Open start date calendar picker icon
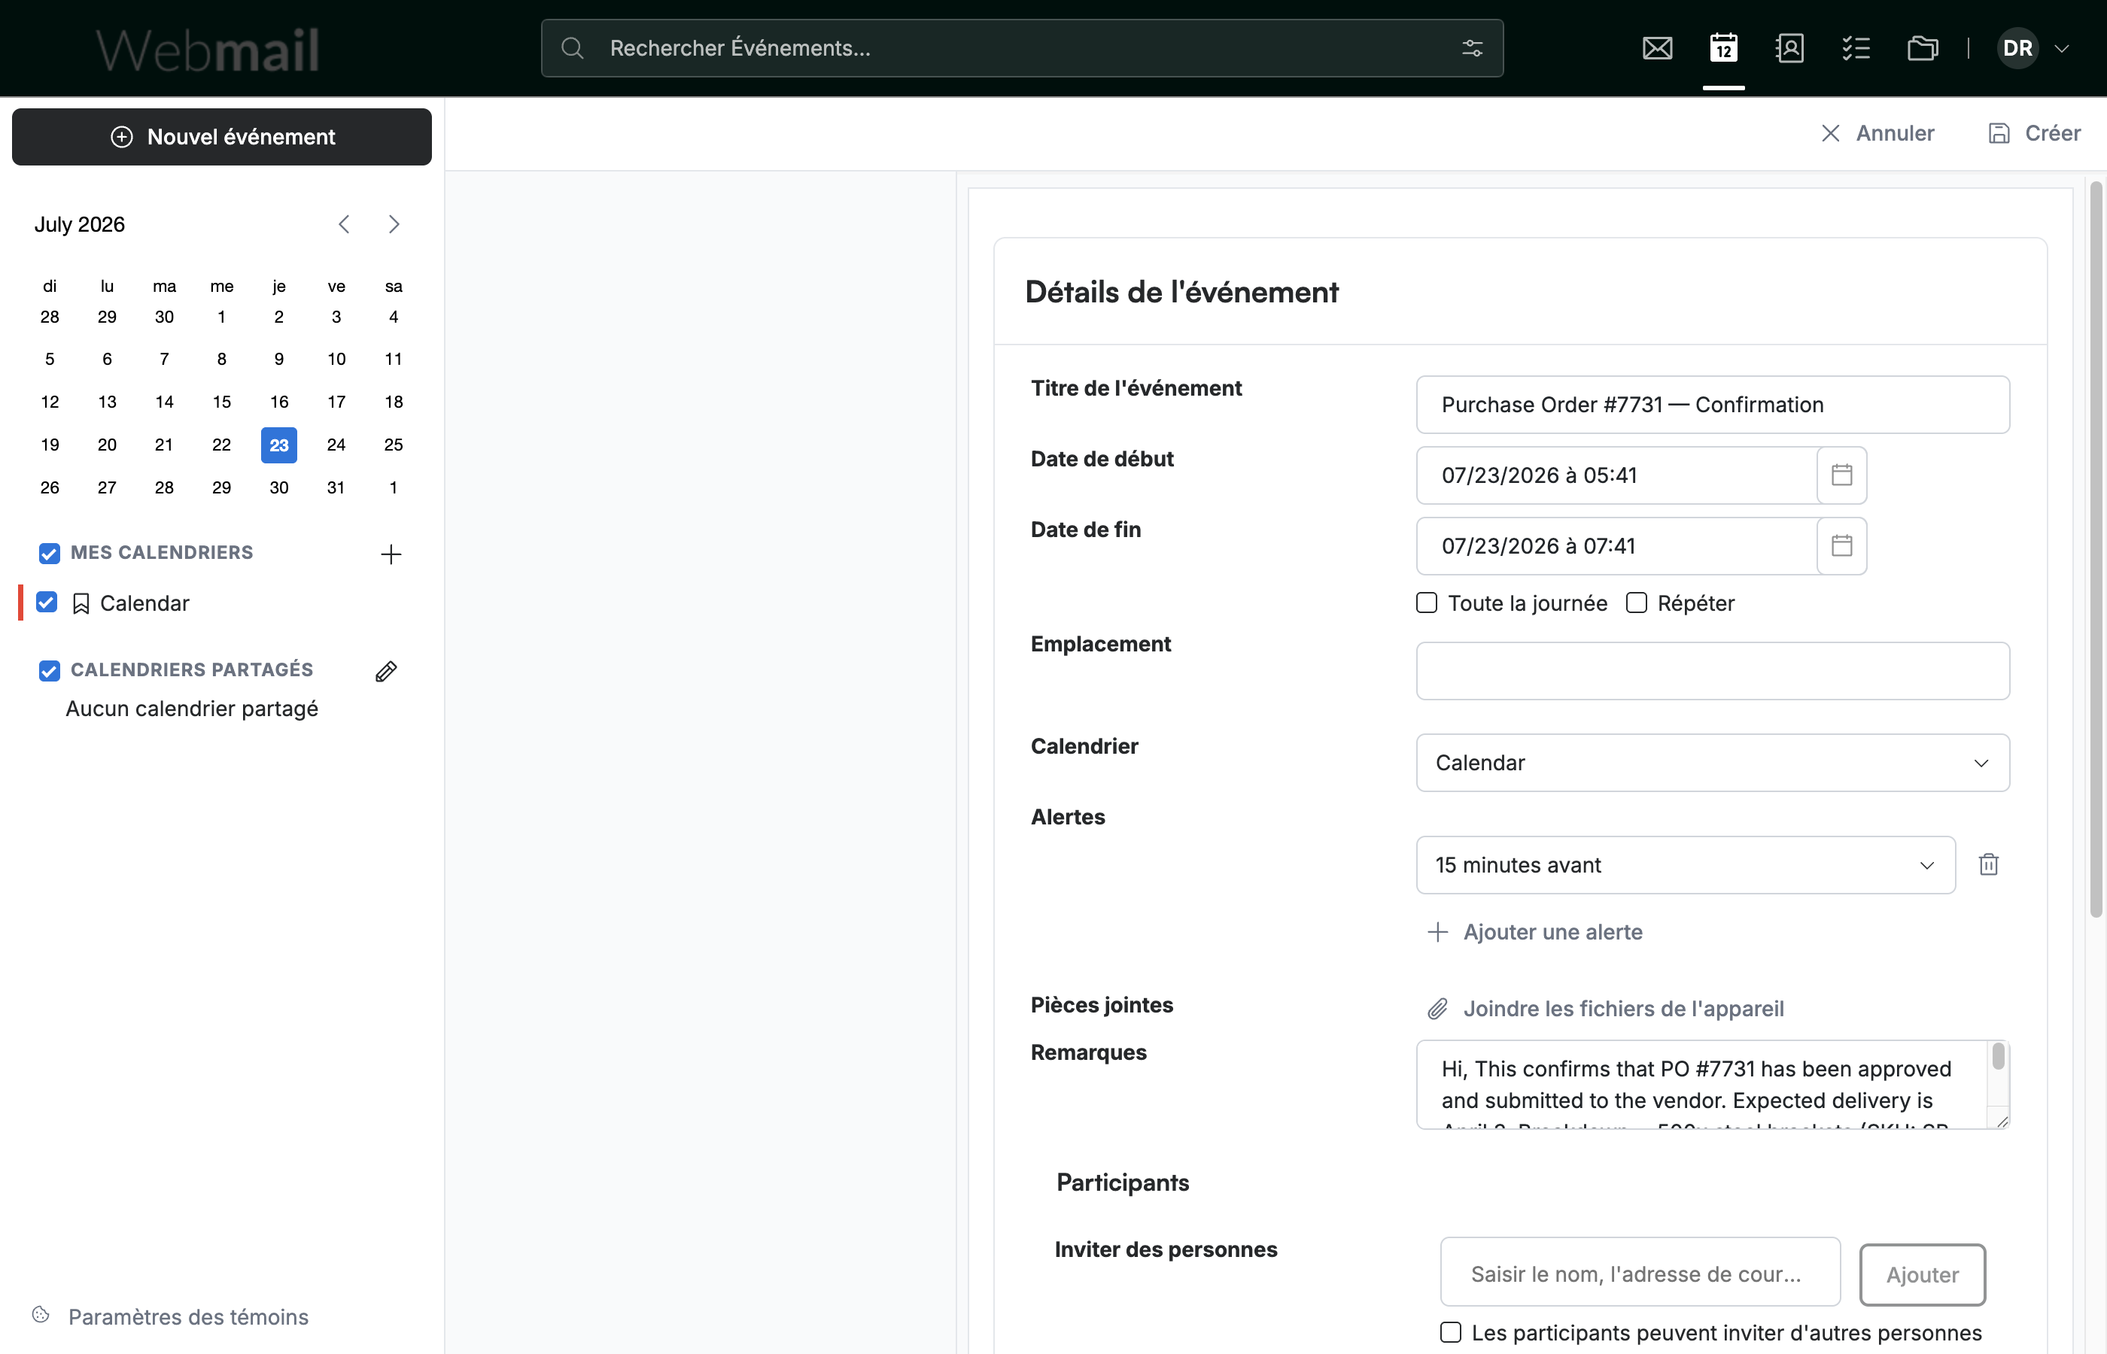This screenshot has width=2107, height=1354. (x=1841, y=475)
